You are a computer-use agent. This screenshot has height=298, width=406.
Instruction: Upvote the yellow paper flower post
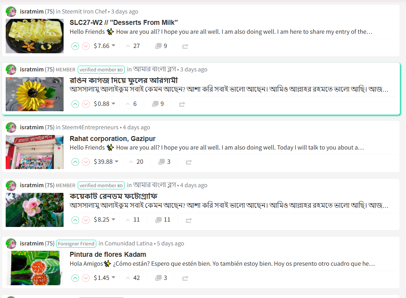pos(75,104)
